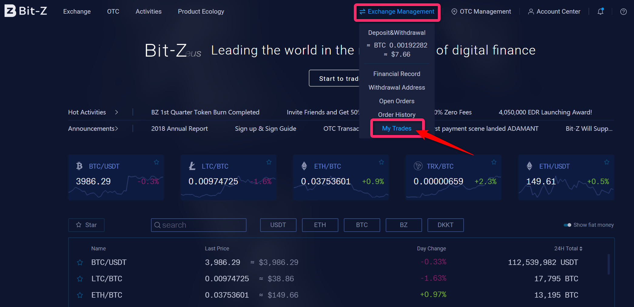The height and width of the screenshot is (307, 634).
Task: Show starred pairs with Star button
Action: coord(86,225)
